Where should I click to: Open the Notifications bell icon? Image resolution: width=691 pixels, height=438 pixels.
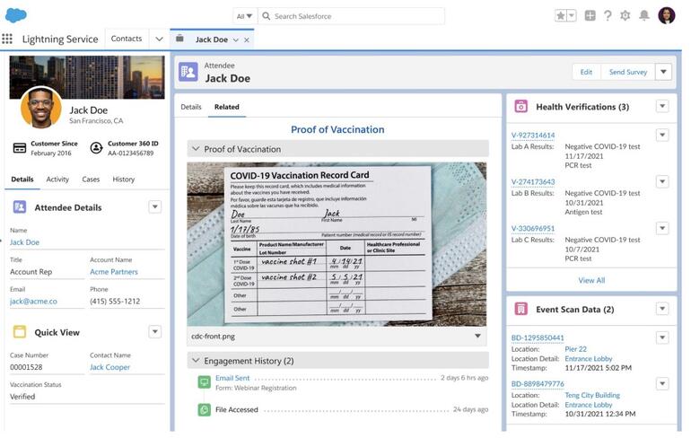pos(644,16)
